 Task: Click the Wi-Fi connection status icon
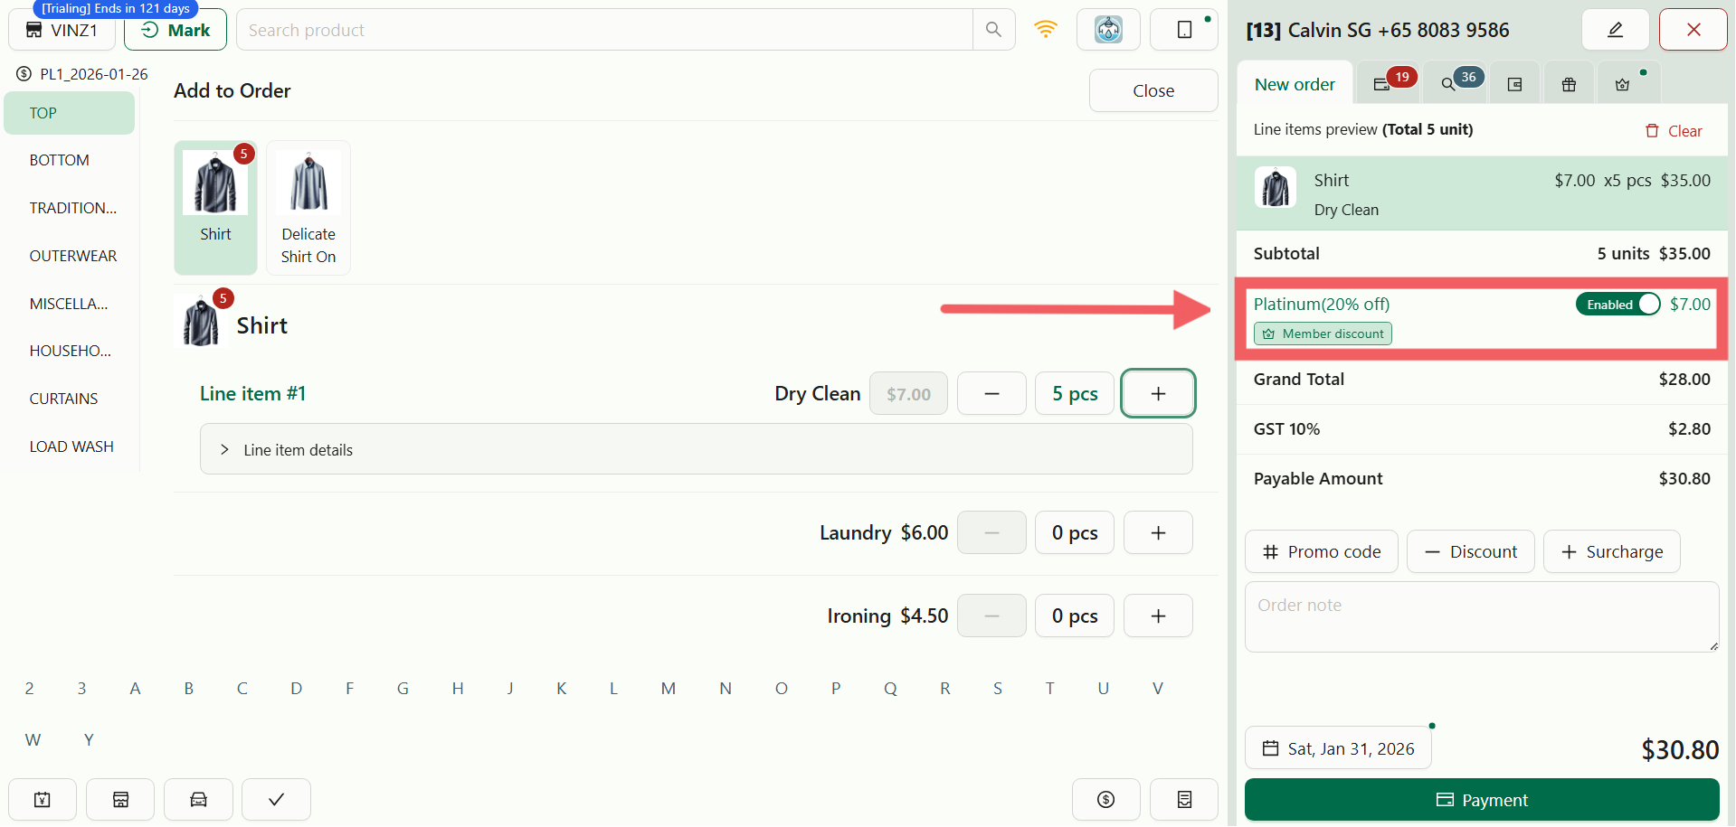(1046, 30)
